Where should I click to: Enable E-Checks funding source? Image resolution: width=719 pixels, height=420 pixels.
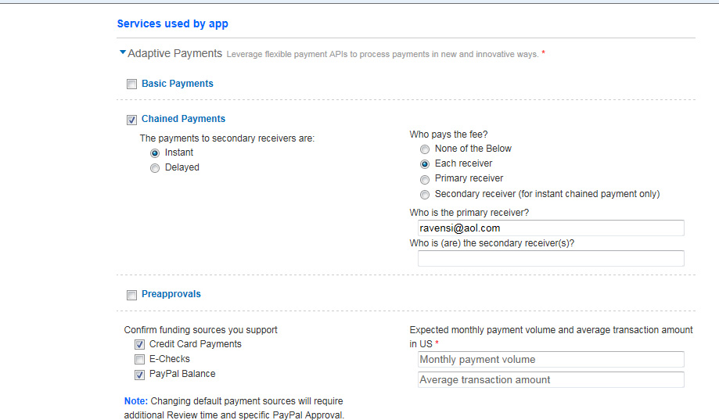[139, 360]
